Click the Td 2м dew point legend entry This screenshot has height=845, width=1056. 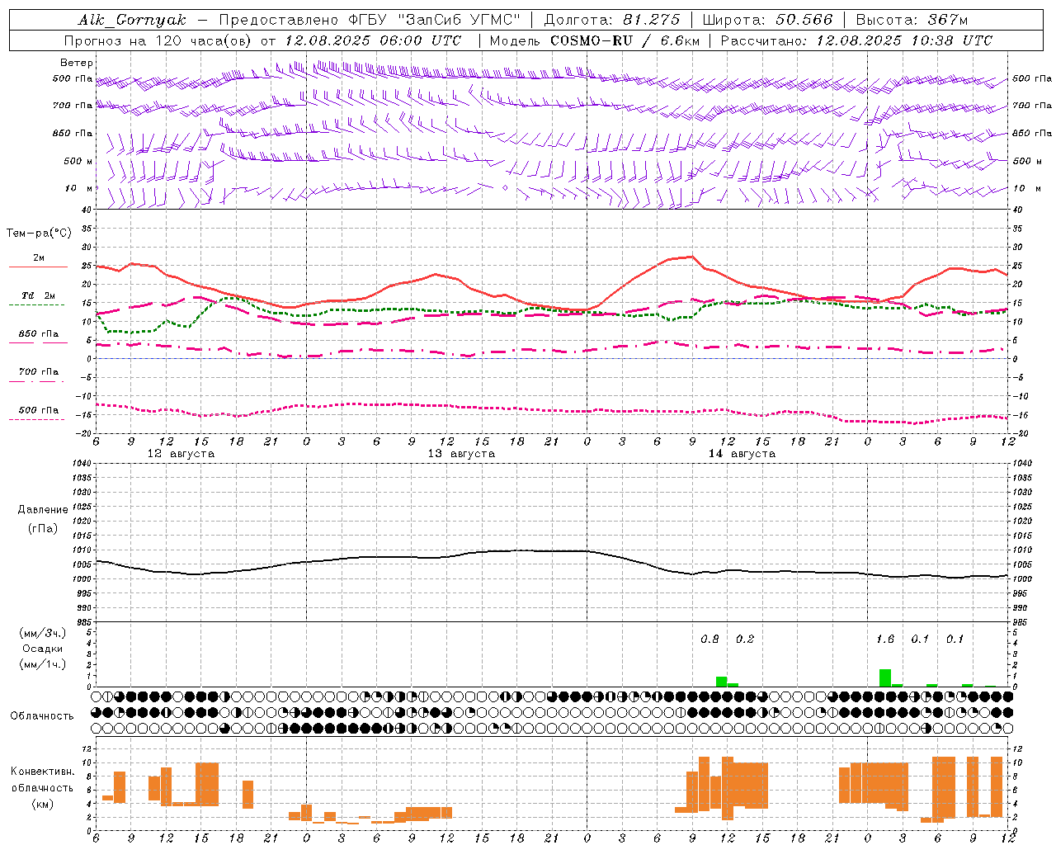(x=38, y=295)
